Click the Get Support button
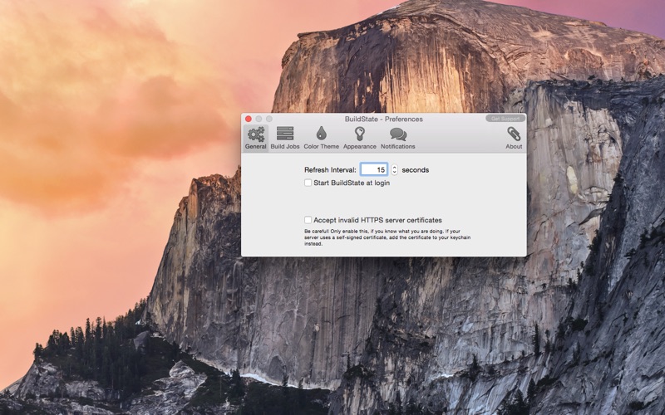 [x=505, y=119]
